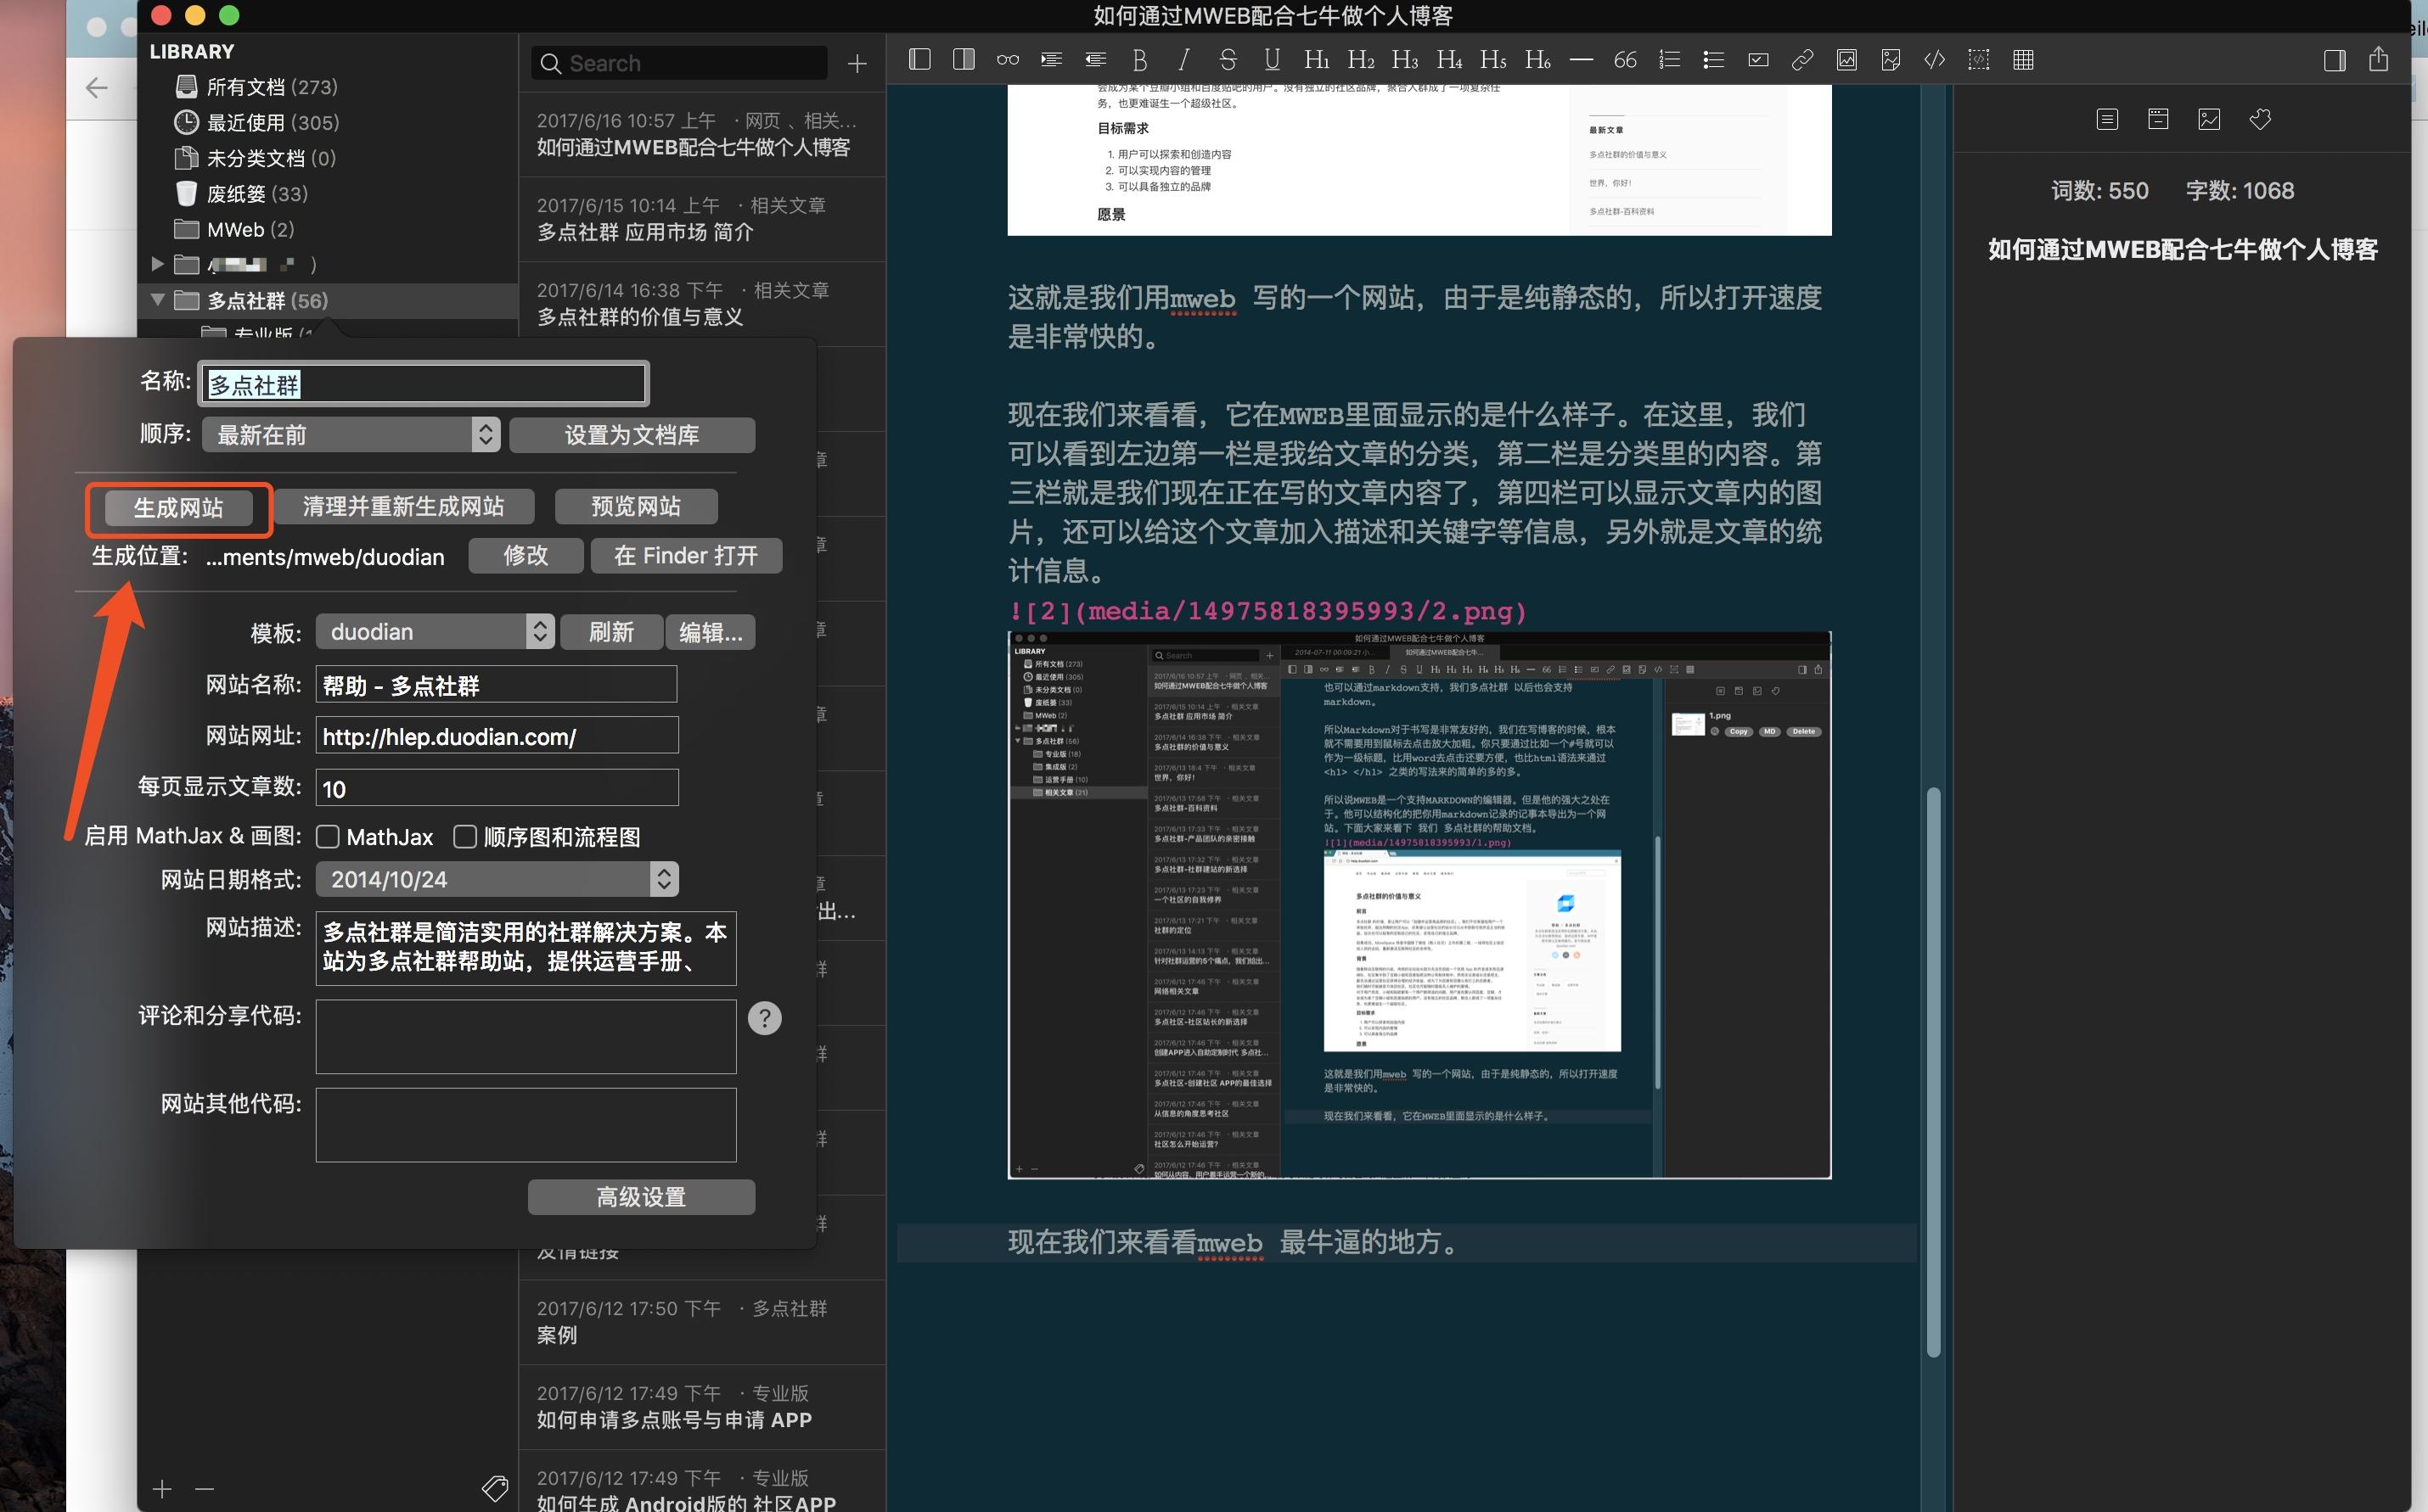Insert inline code with the code icon
Image resolution: width=2428 pixels, height=1512 pixels.
[1934, 60]
